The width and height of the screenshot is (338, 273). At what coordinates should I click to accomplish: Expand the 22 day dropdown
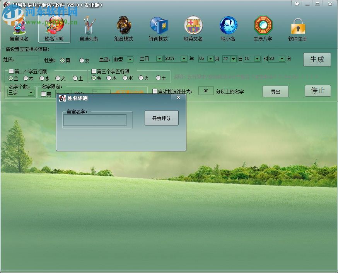[233, 59]
